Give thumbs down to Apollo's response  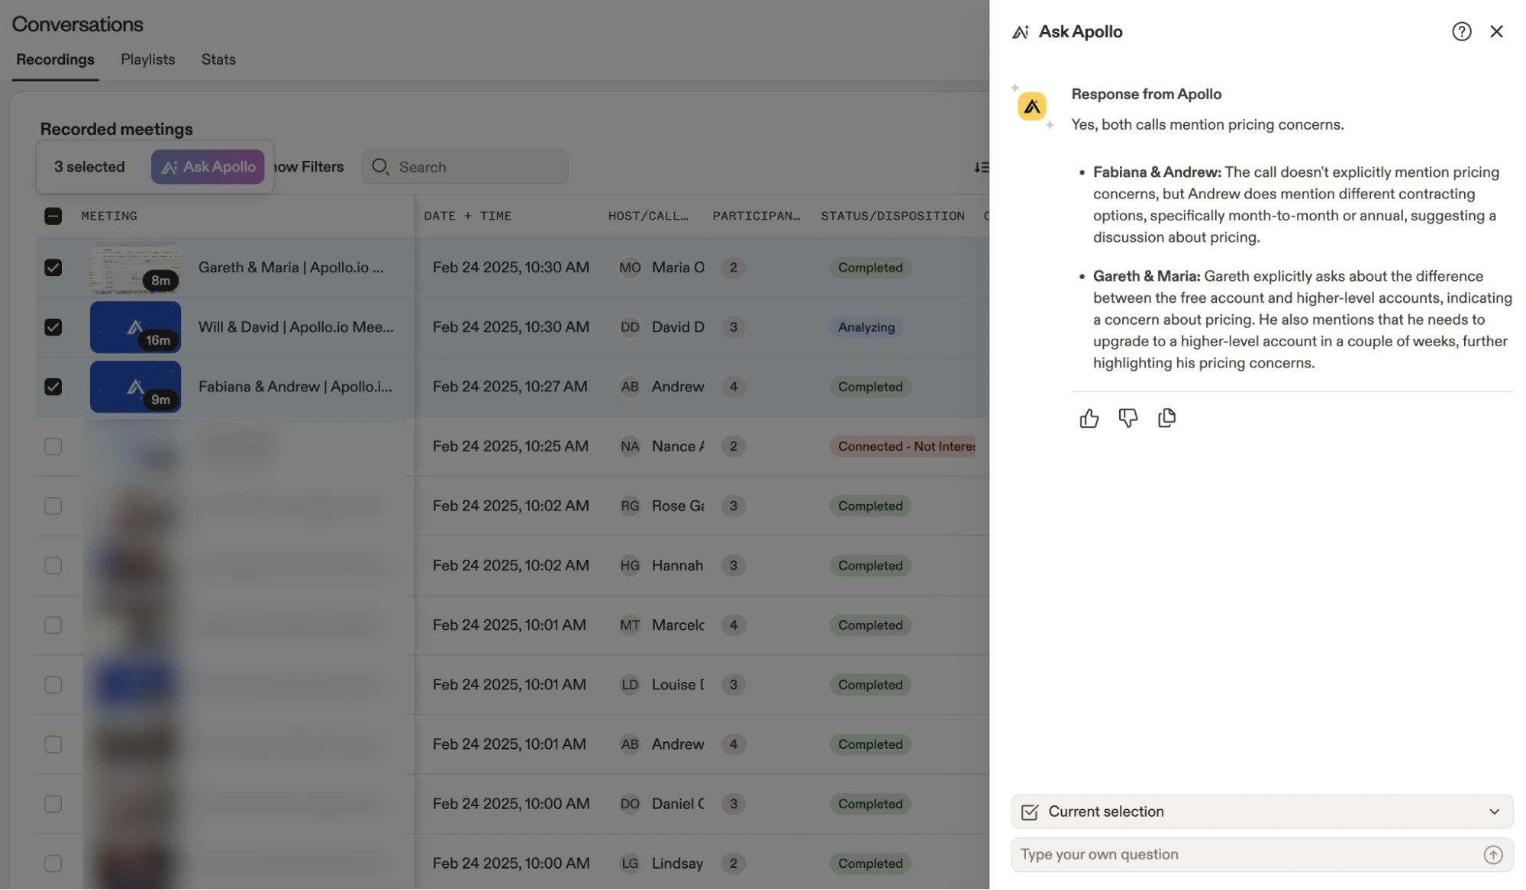(1128, 418)
